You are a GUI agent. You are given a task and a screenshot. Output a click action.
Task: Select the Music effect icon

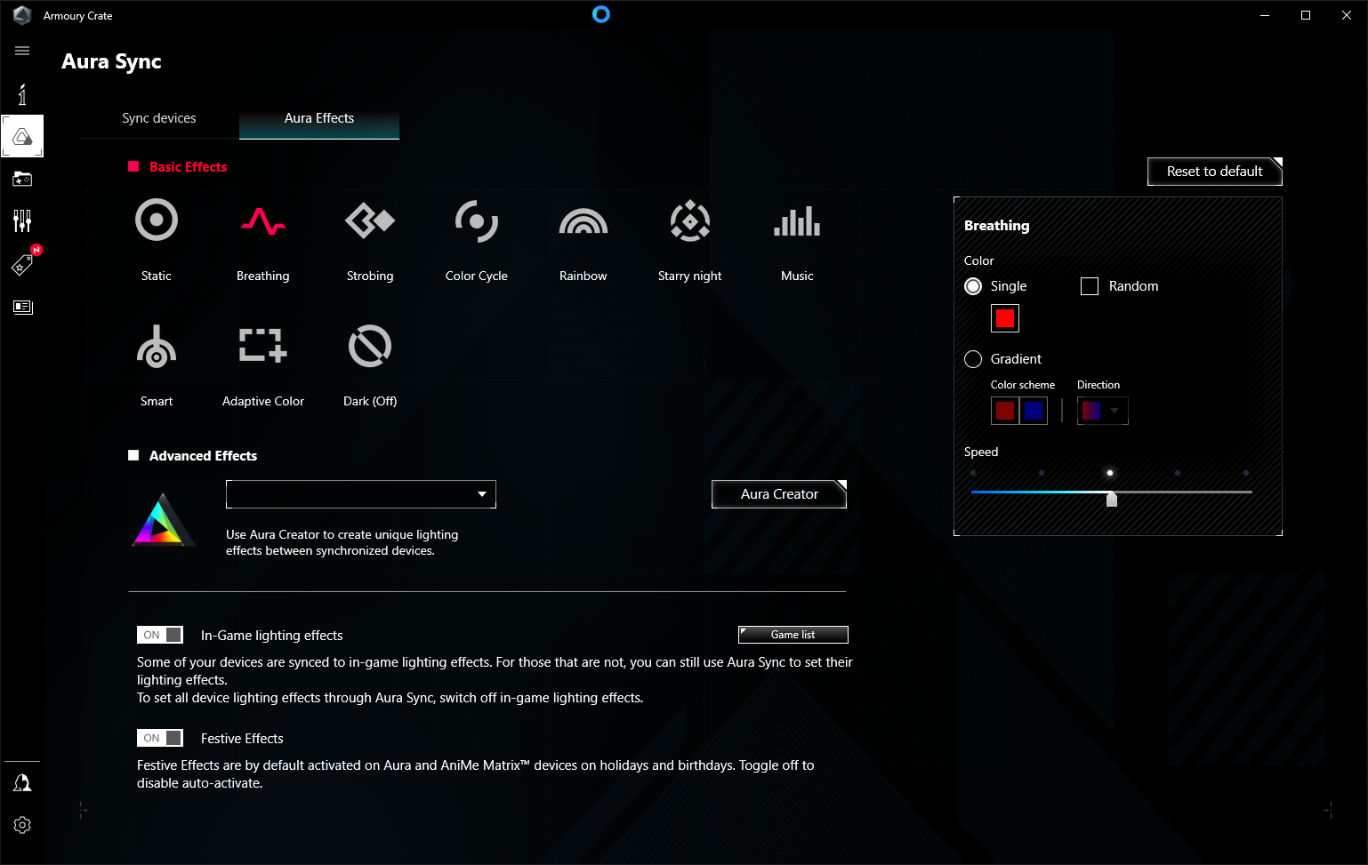pos(797,220)
